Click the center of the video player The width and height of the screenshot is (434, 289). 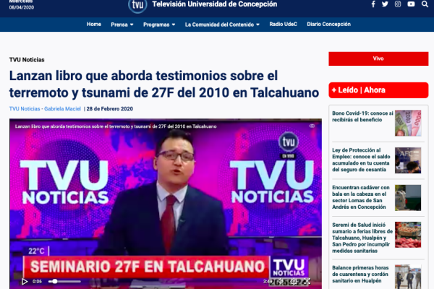click(x=166, y=204)
